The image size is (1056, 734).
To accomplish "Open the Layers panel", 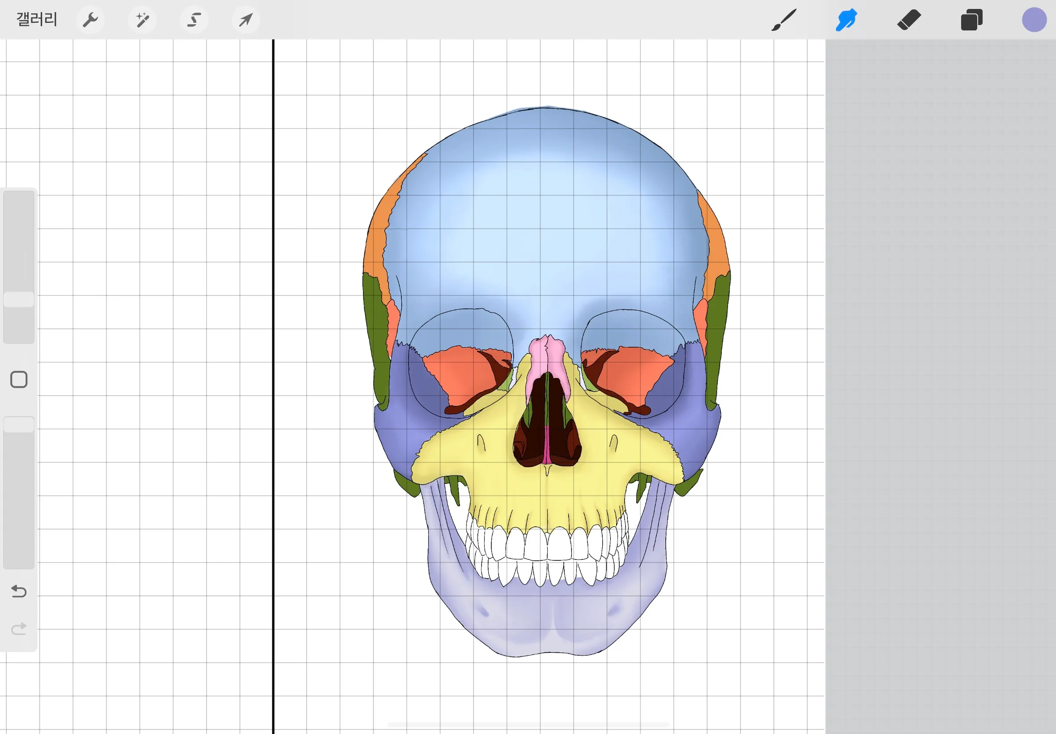I will click(971, 20).
